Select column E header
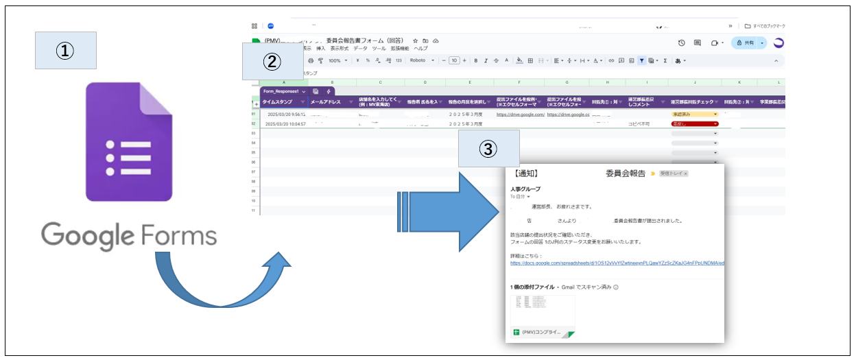The height and width of the screenshot is (358, 856). 470,82
